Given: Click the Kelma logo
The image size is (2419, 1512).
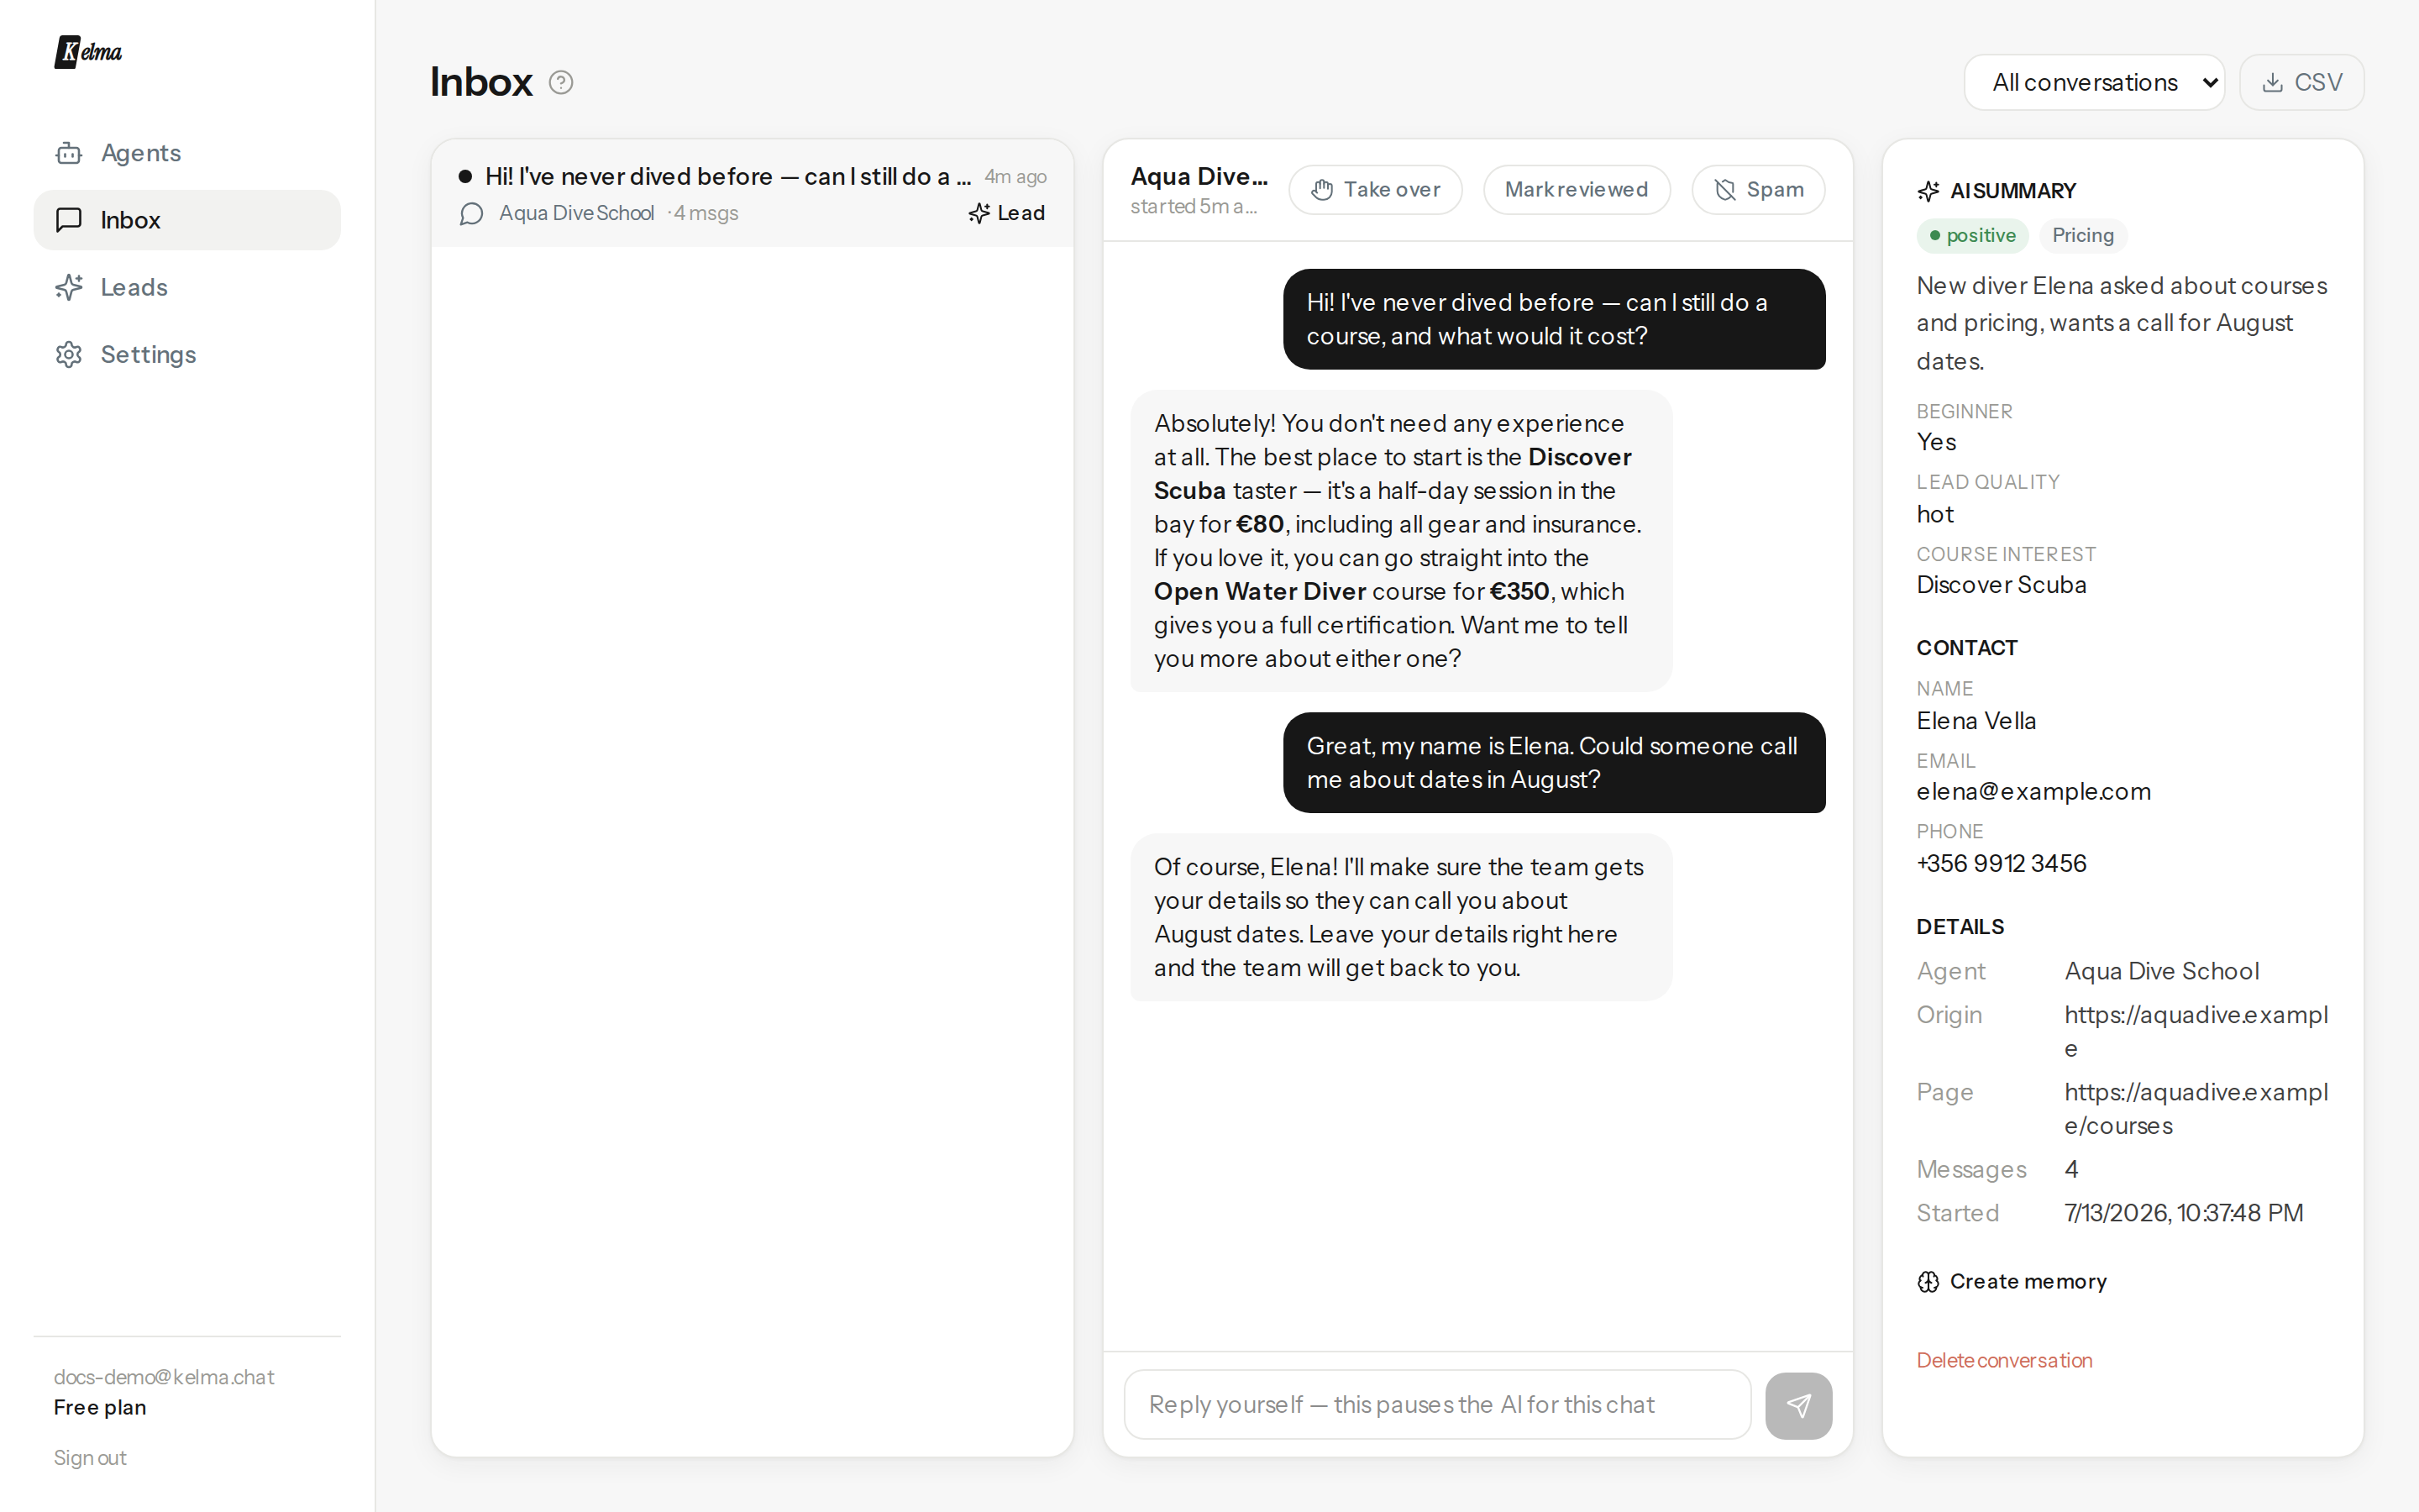Looking at the screenshot, I should click(x=88, y=52).
